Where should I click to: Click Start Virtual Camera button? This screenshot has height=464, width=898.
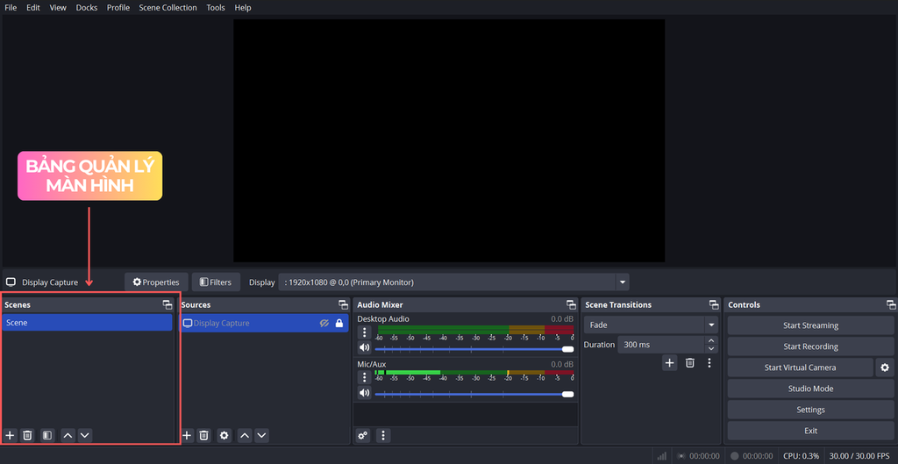800,368
